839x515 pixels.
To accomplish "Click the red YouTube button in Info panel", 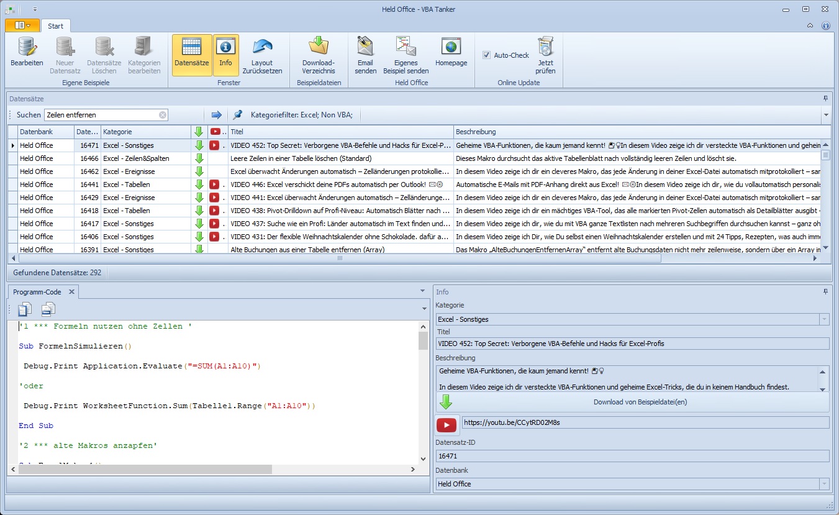I will (447, 425).
